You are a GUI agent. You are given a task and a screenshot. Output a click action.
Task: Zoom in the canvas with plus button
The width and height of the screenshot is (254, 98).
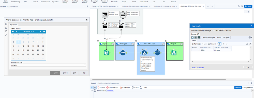[248, 12]
